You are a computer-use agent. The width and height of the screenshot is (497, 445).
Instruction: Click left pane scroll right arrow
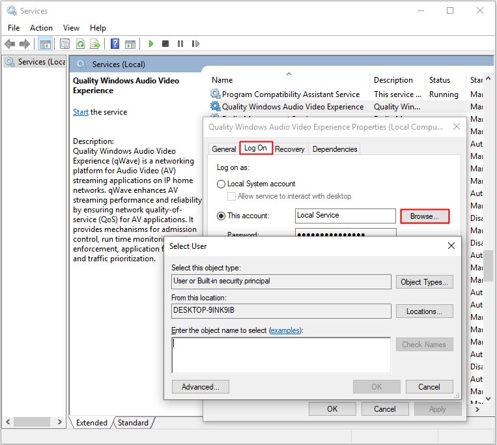click(59, 422)
